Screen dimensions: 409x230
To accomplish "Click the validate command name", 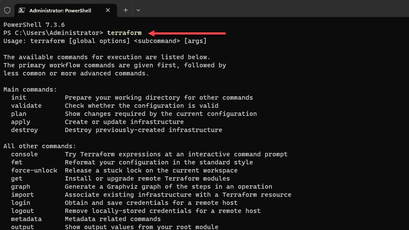I will click(26, 106).
